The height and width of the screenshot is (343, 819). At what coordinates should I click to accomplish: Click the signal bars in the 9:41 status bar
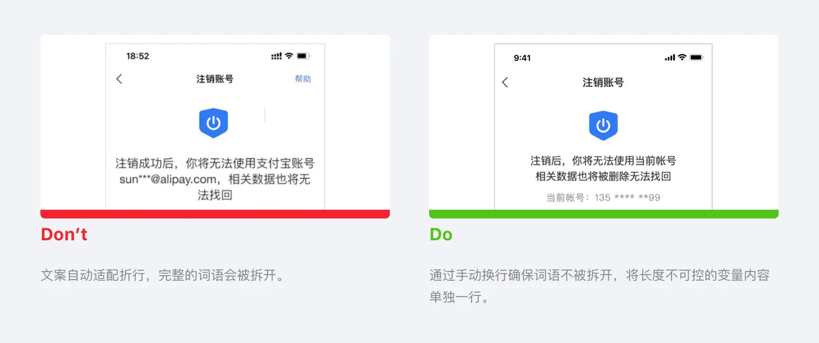click(670, 57)
